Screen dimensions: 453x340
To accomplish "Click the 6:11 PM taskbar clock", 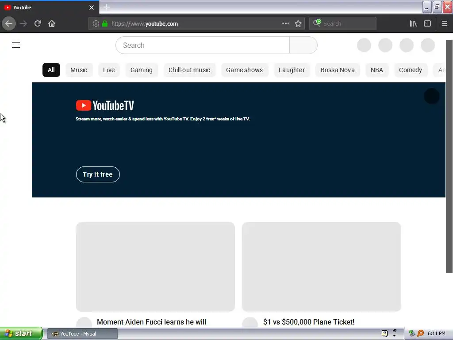I will pos(437,334).
